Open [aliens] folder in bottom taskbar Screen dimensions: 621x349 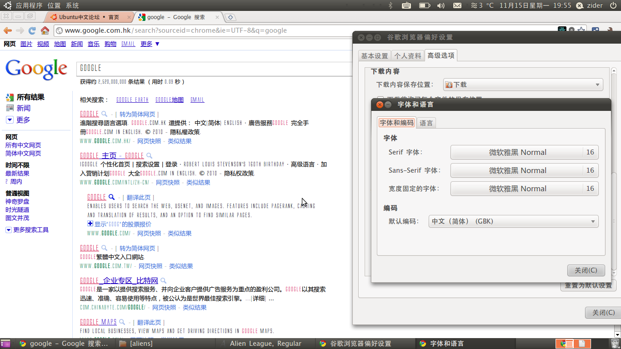165,344
